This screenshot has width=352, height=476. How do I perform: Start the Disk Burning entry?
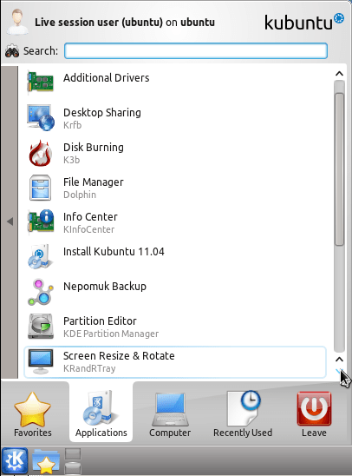175,153
